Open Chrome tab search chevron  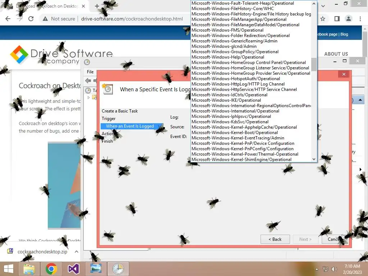point(323,6)
